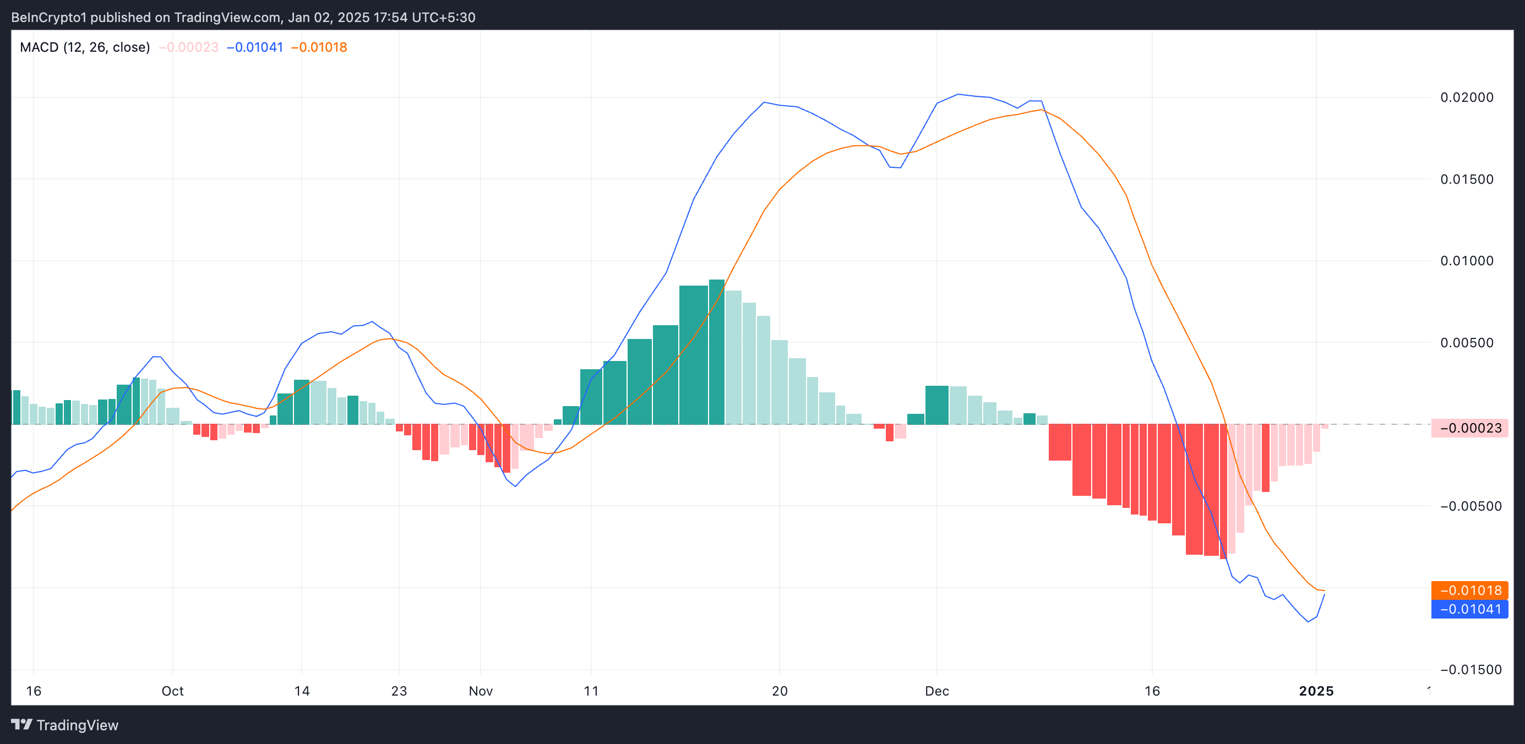Click the TradingView wordmark text
The height and width of the screenshot is (744, 1525).
pos(77,725)
